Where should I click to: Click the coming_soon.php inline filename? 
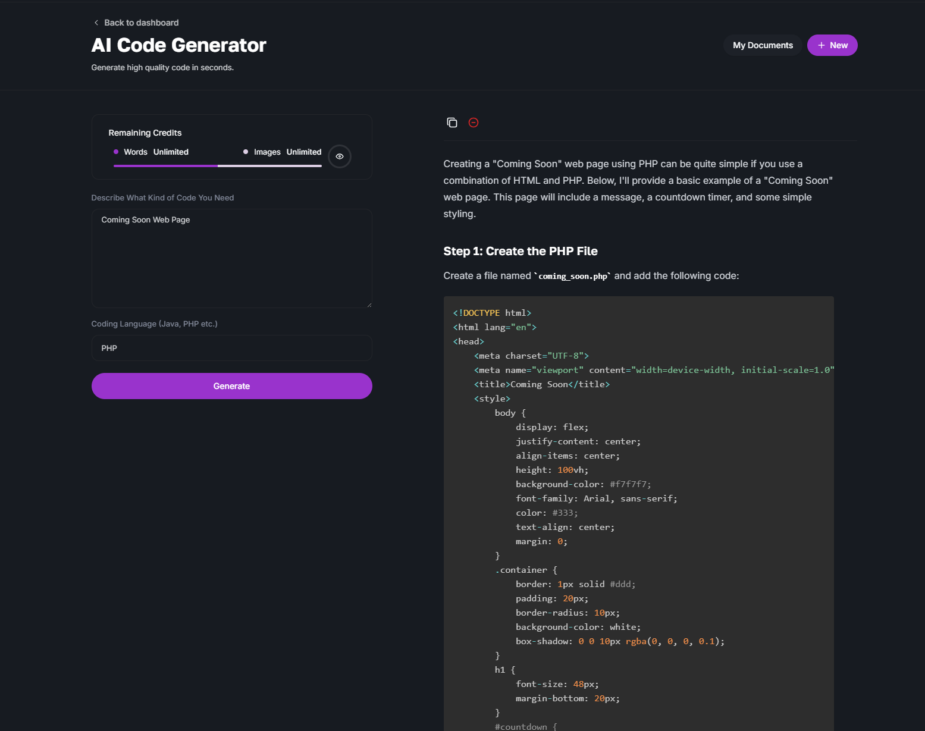click(573, 276)
